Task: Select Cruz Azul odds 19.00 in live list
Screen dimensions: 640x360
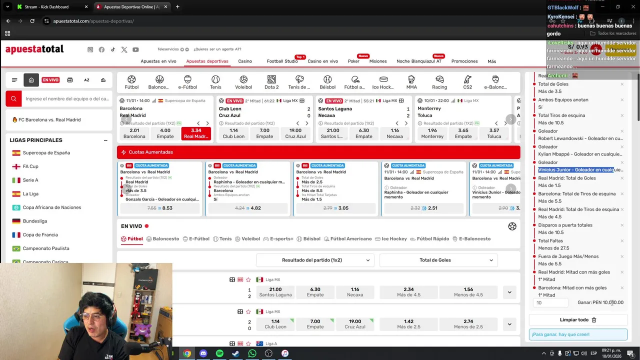Action: [355, 324]
